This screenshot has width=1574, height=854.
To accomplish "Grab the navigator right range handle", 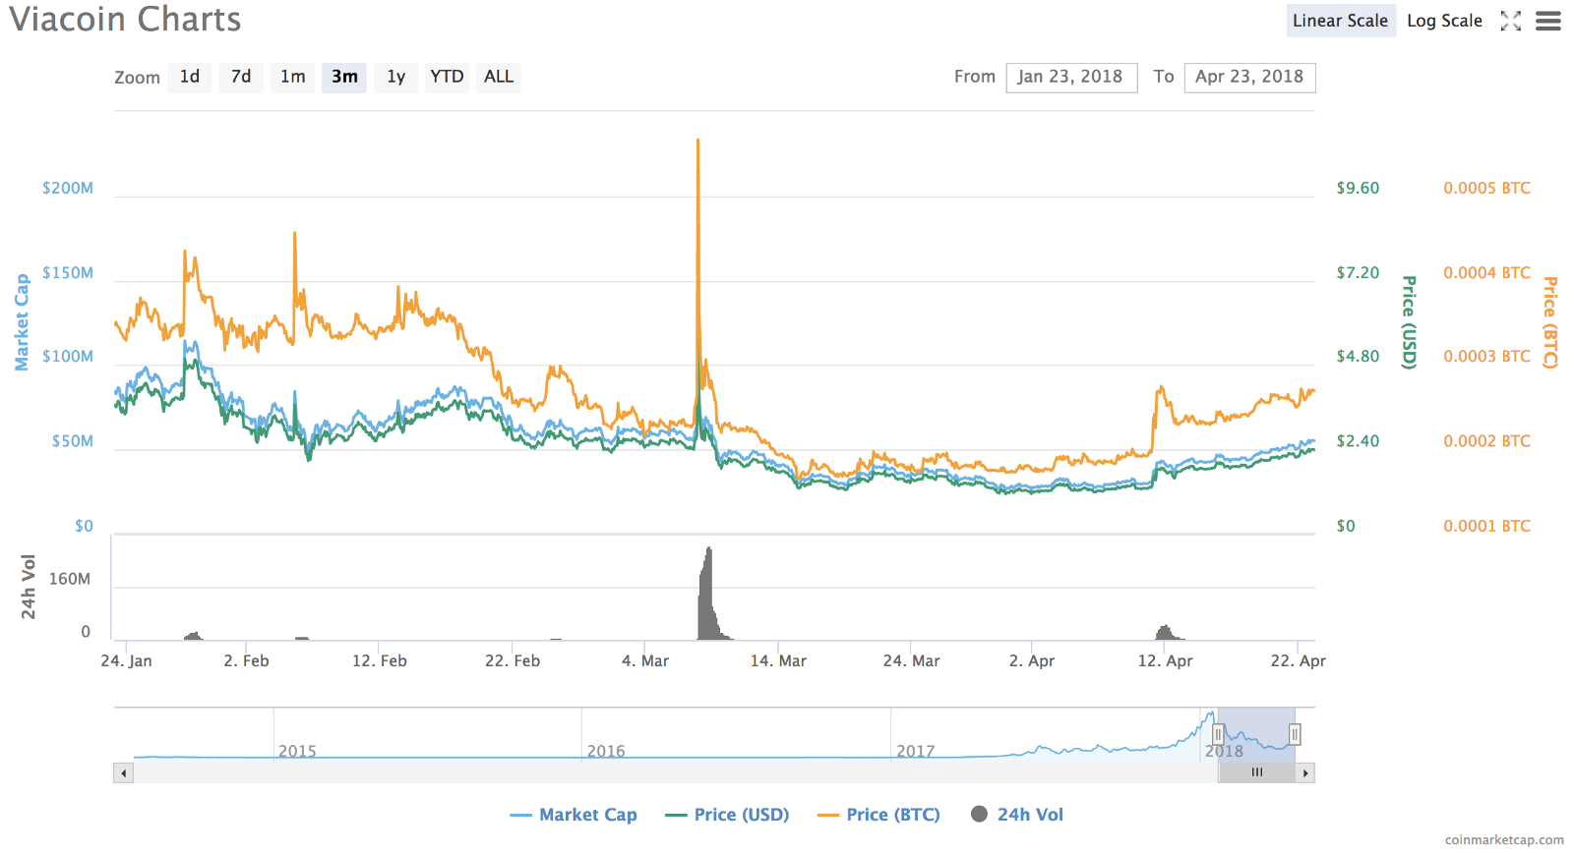I will (x=1295, y=735).
